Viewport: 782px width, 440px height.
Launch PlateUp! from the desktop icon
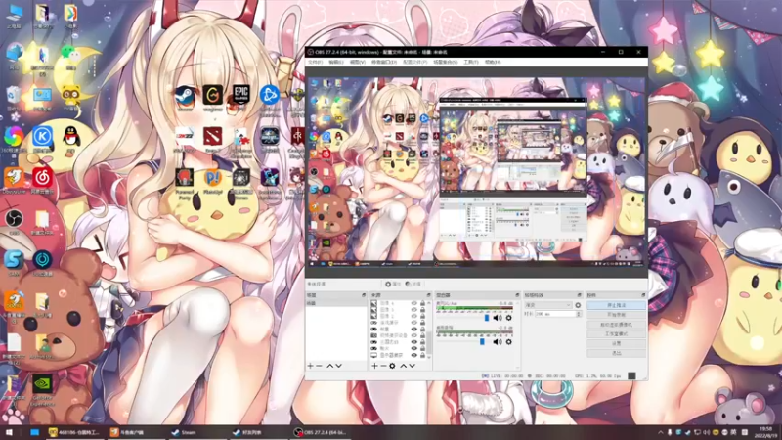coord(213,179)
